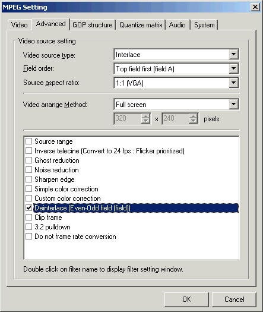Click the width up stepper arrow
The height and width of the screenshot is (312, 263).
(x=145, y=116)
